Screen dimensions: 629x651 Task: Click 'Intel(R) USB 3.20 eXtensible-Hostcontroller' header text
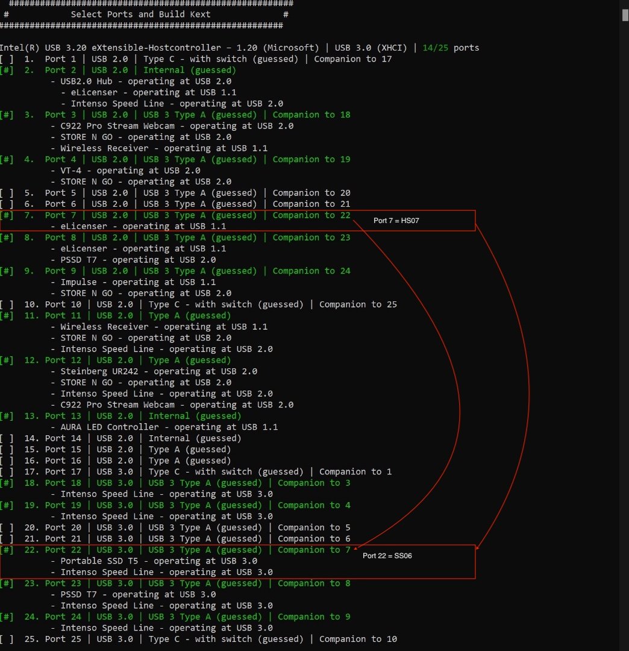coord(110,48)
